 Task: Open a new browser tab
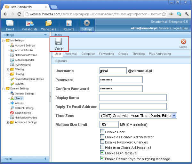pos(54,7)
